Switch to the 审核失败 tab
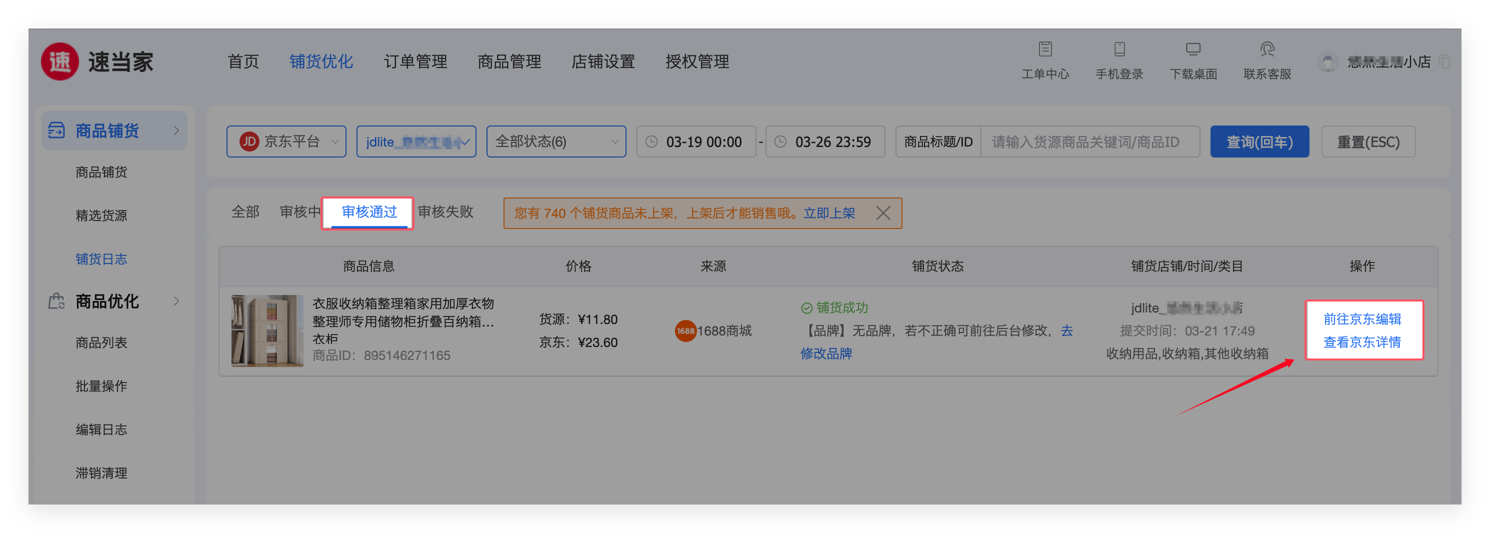This screenshot has height=533, width=1490. pos(445,212)
